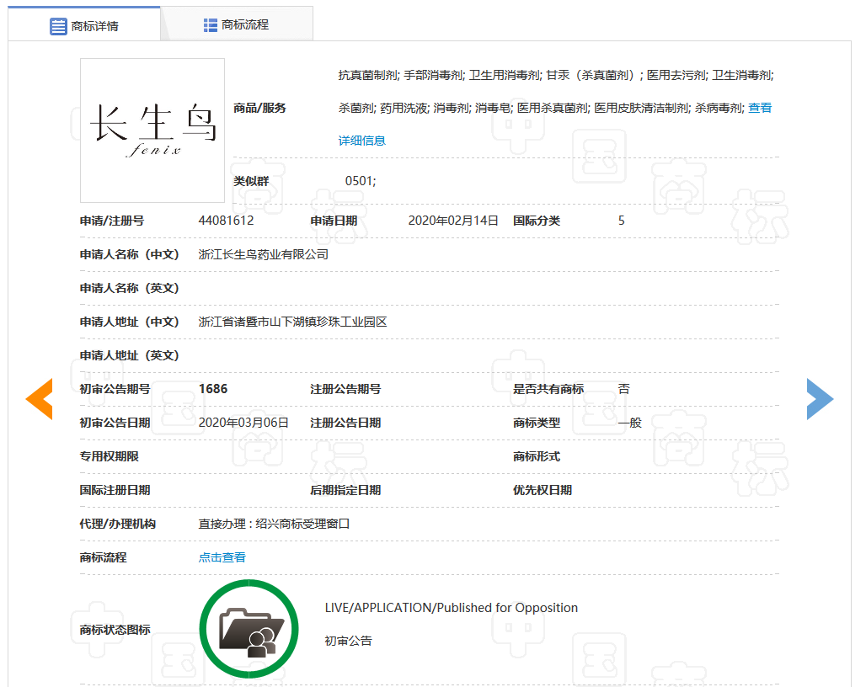The height and width of the screenshot is (687, 866).
Task: Click the 专用权期限 label
Action: coord(109,456)
